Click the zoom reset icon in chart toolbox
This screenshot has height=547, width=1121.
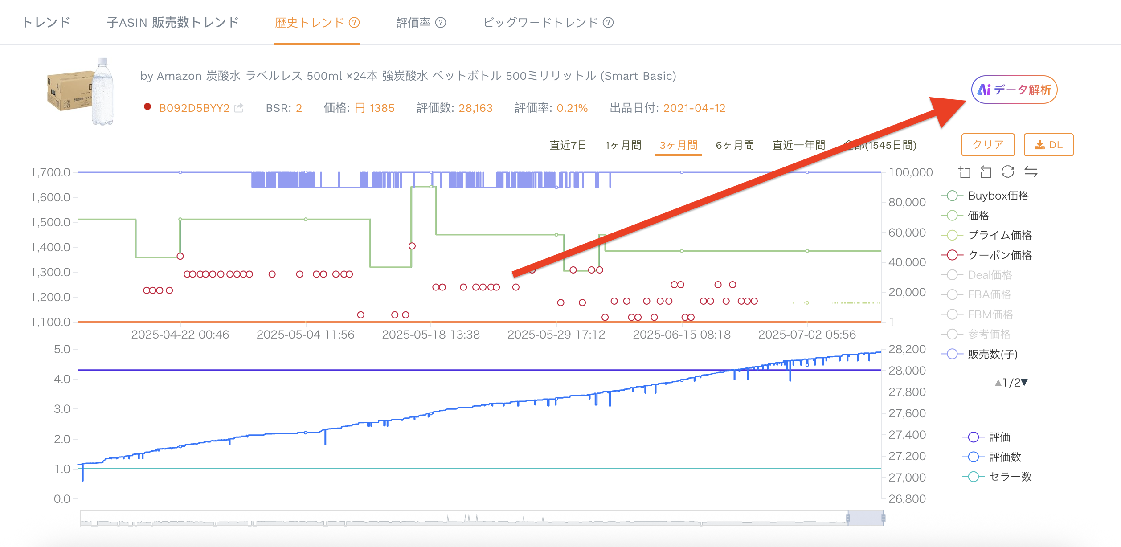point(986,172)
